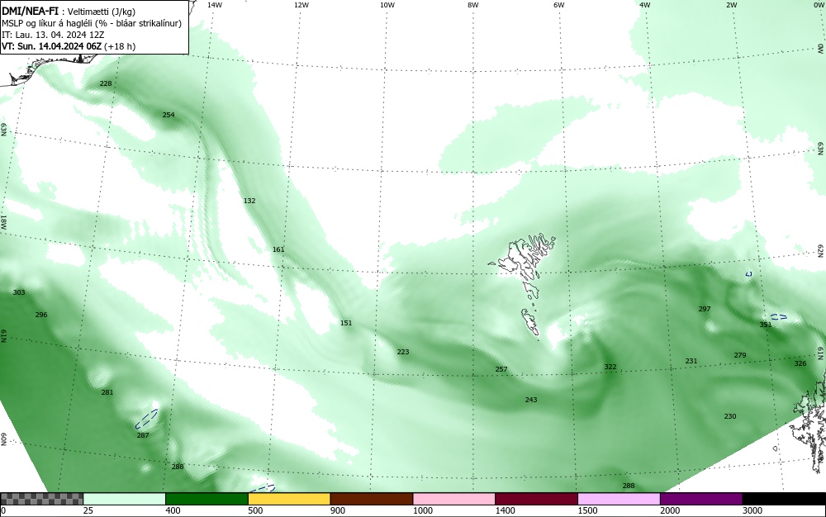This screenshot has width=826, height=517.
Task: Click the lavender 1500–2000 legend swatch
Action: coord(619,499)
